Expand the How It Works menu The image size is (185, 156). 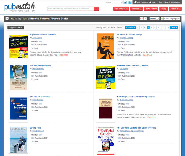pos(121,9)
